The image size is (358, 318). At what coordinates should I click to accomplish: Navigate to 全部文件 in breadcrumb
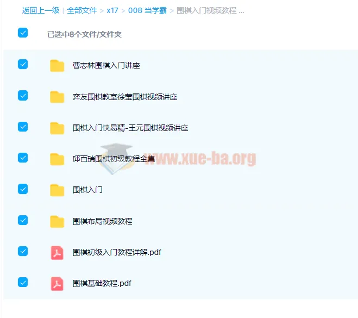click(x=82, y=10)
